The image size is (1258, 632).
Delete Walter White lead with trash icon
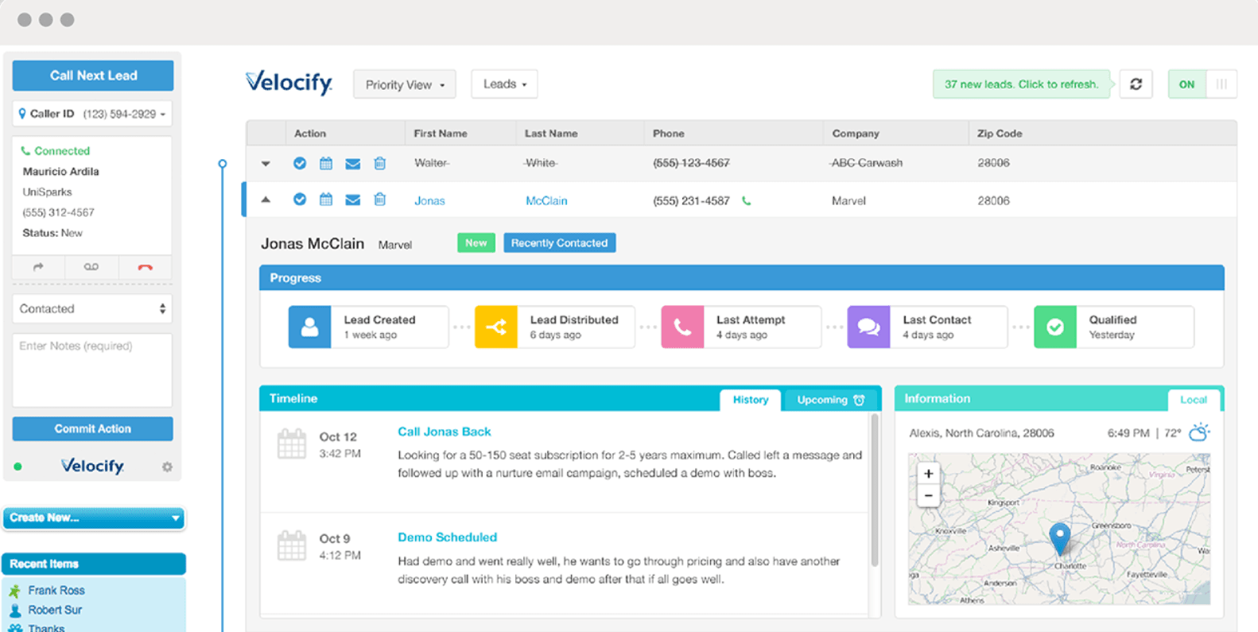pos(380,163)
